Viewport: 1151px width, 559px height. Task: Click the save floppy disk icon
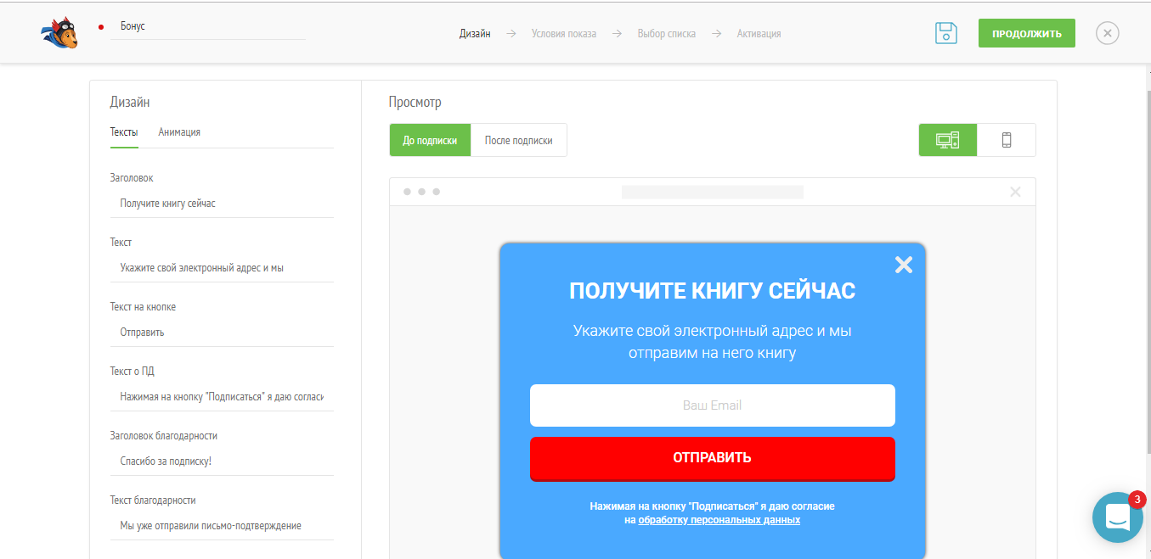click(x=946, y=34)
